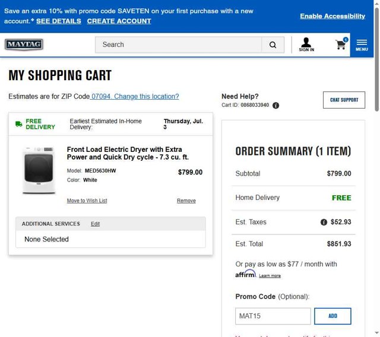Click the Cart ID info icon
This screenshot has width=380, height=337.
click(275, 106)
